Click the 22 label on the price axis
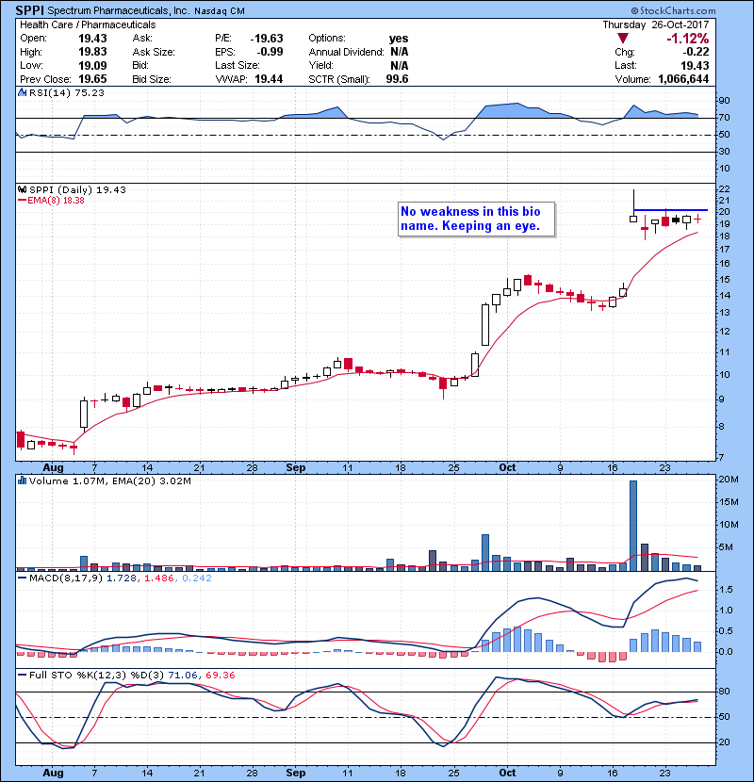 click(x=725, y=189)
